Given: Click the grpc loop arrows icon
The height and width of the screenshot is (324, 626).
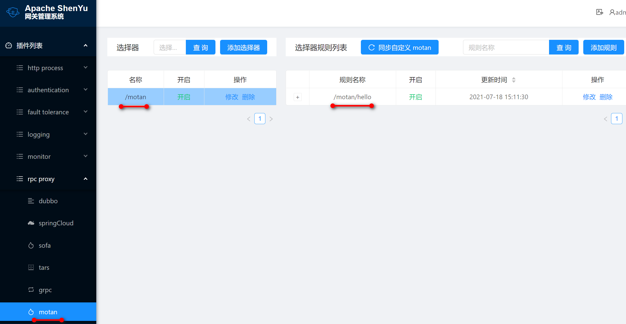Looking at the screenshot, I should coord(31,290).
